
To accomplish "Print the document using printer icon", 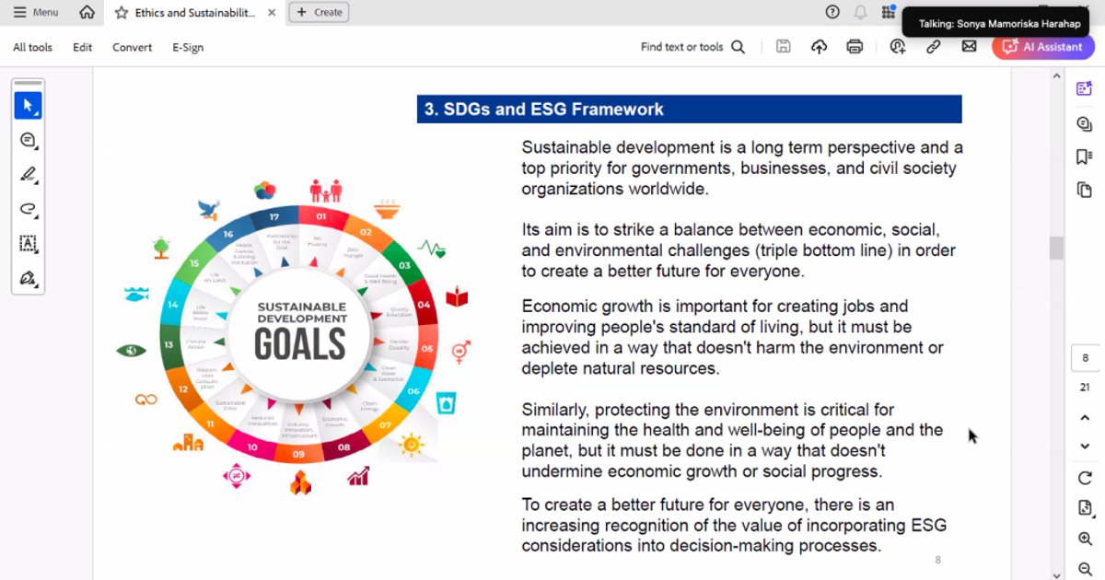I will pyautogui.click(x=855, y=47).
